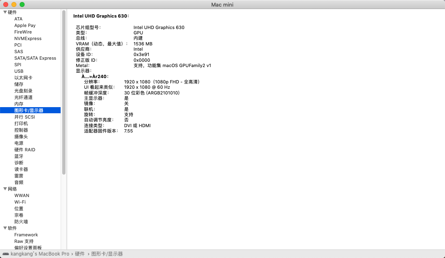This screenshot has height=258, width=445.
Task: Select 以太网卡 in sidebar
Action: pos(23,78)
